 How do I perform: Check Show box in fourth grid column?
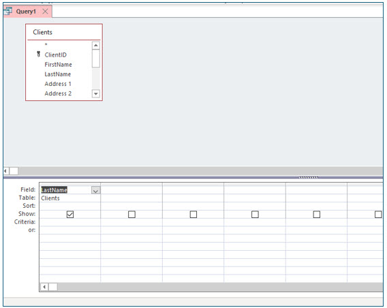[255, 215]
